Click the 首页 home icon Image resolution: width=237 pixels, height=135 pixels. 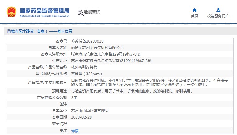(x=194, y=10)
